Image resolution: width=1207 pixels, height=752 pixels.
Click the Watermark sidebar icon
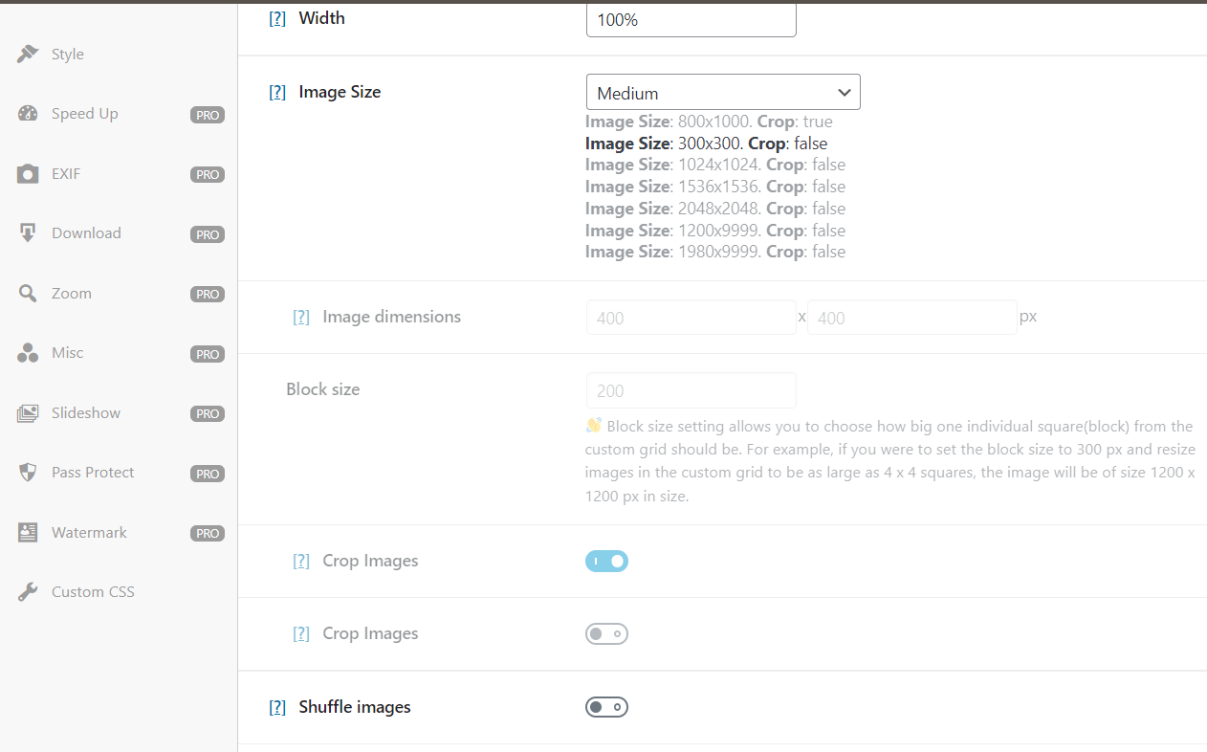(x=26, y=532)
